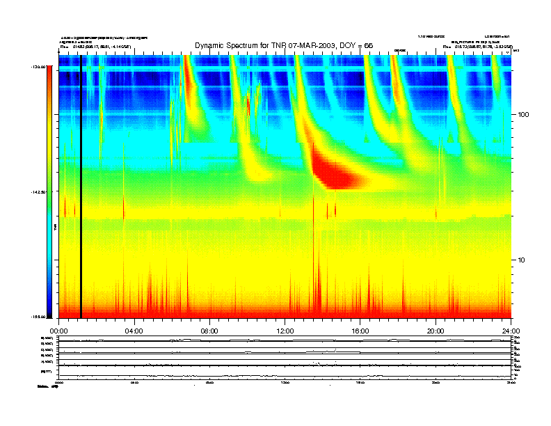Image resolution: width=551 pixels, height=426 pixels.
Task: Click the 20:00 time axis label
Action: pyautogui.click(x=436, y=331)
